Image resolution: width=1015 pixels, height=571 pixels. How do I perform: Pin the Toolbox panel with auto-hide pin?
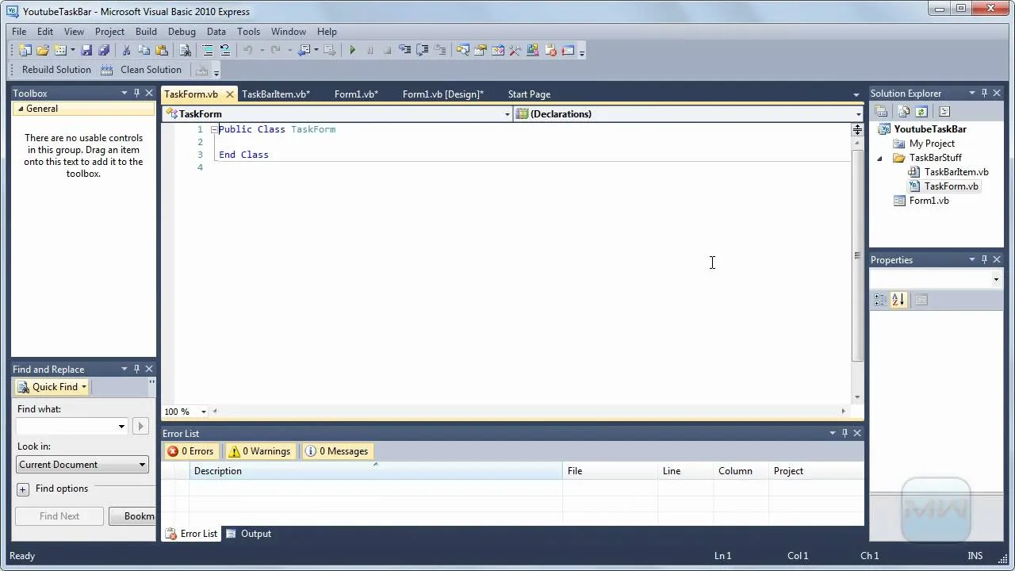[x=136, y=93]
